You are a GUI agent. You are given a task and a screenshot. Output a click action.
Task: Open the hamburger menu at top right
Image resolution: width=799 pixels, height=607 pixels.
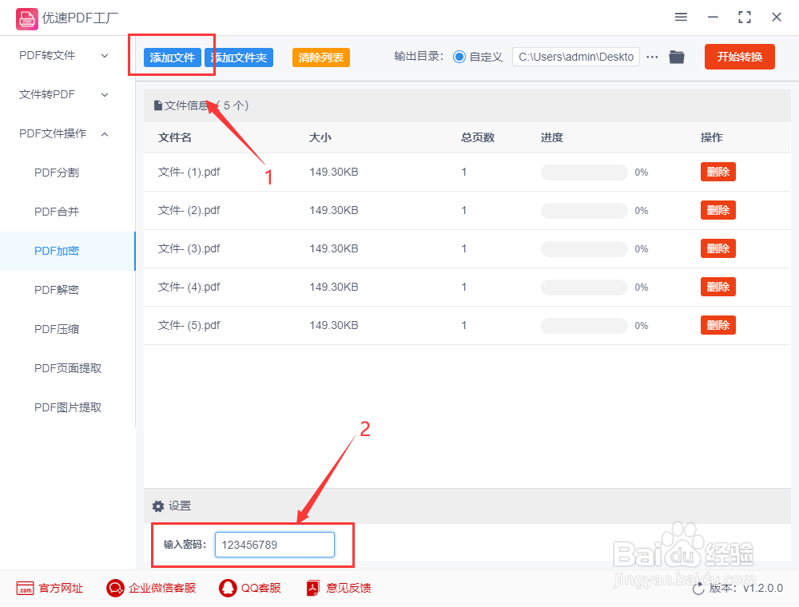click(681, 17)
